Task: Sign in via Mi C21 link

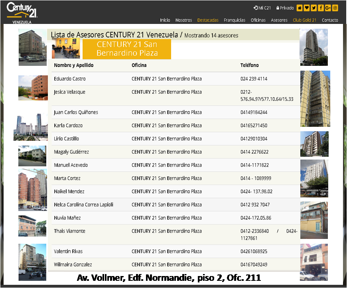Action: pos(262,8)
